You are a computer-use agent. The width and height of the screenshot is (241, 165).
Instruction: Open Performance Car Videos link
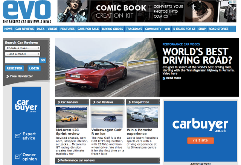[x=181, y=44]
